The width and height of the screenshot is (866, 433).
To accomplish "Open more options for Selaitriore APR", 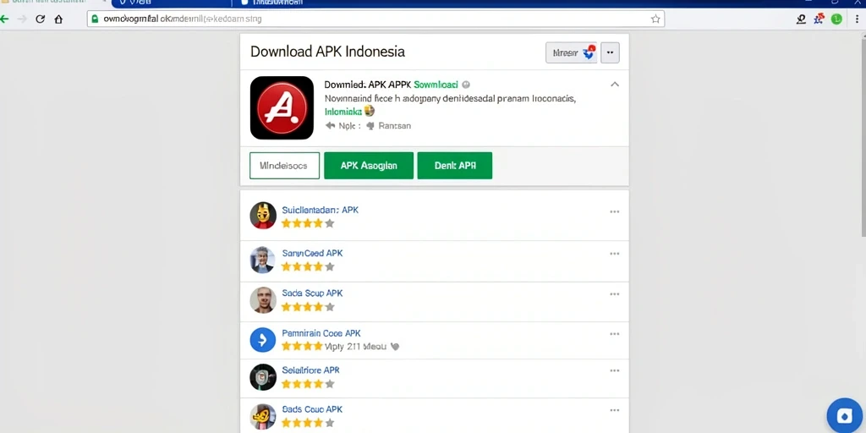I will (x=615, y=370).
